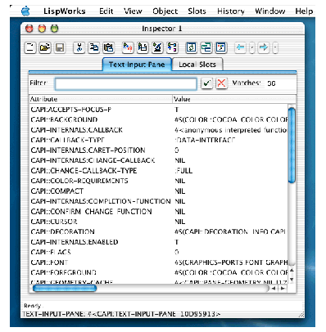The height and width of the screenshot is (332, 326).
Task: Open the Slots menu
Action: pos(197,11)
